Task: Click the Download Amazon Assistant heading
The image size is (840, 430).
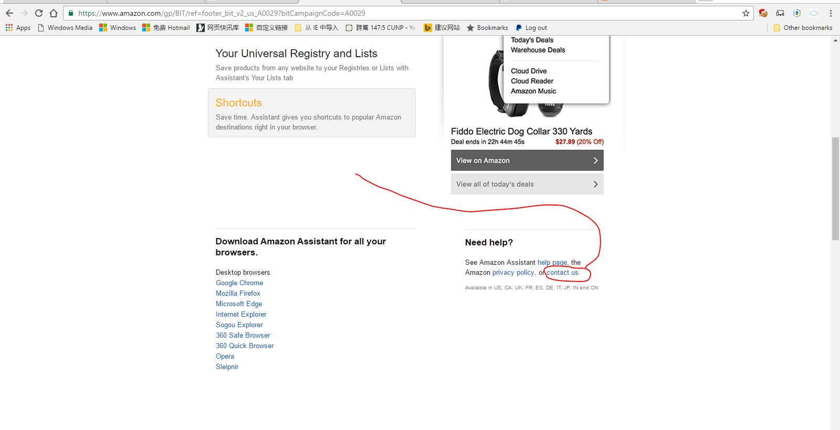Action: pyautogui.click(x=301, y=246)
